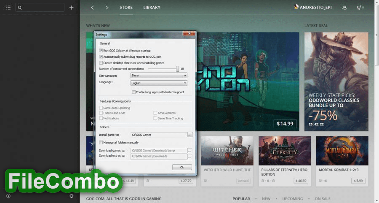Open the ANDRESITO_EPI account menu
Image resolution: width=379 pixels, height=203 pixels.
click(x=316, y=8)
